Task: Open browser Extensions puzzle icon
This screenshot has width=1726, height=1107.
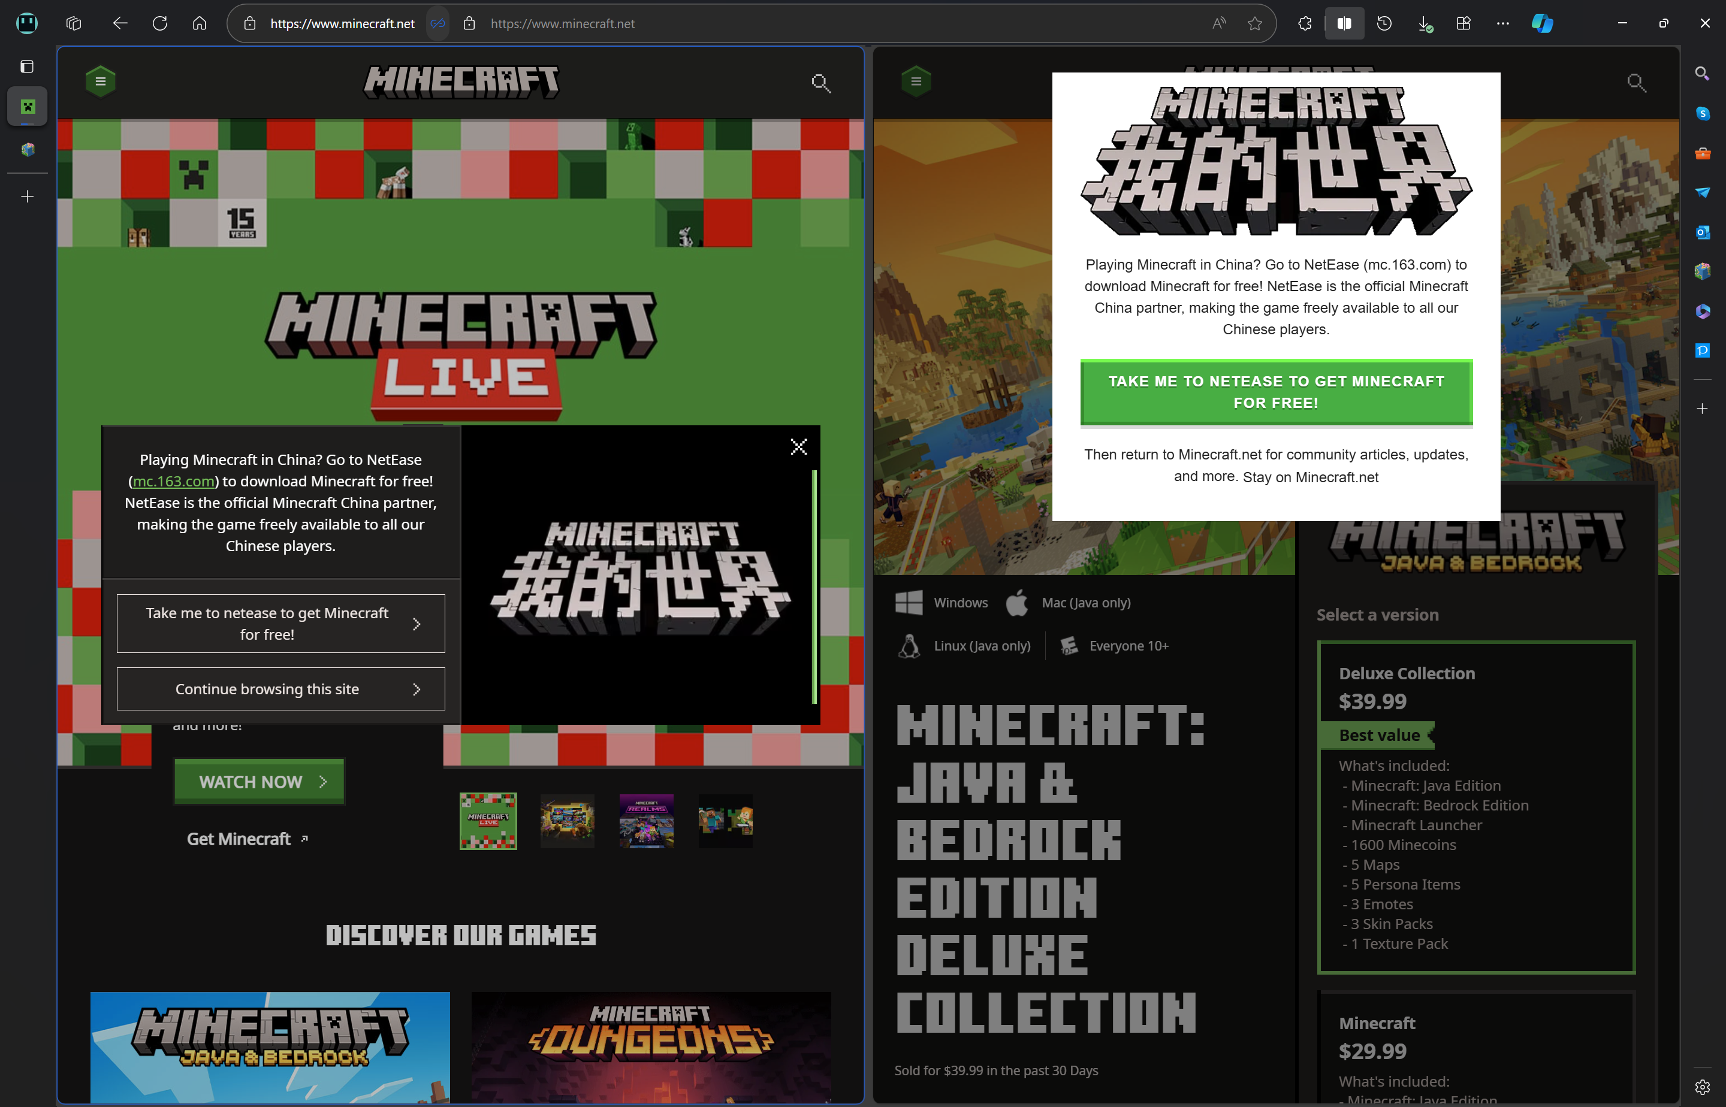Action: tap(1305, 24)
